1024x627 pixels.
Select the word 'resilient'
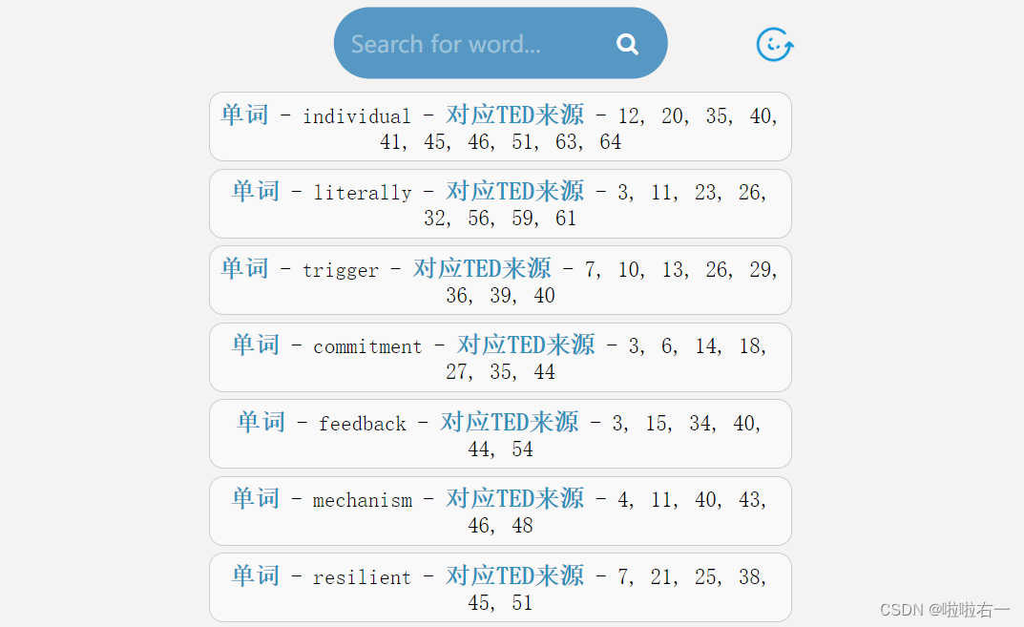363,577
